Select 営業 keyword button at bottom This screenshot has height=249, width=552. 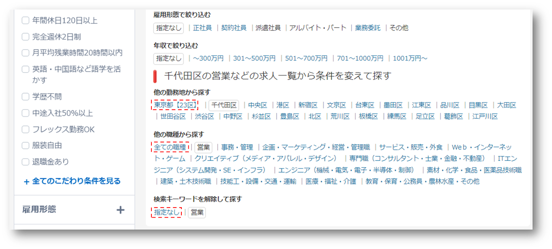pos(197,212)
